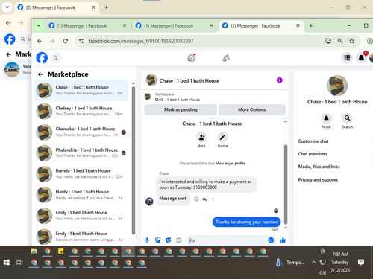Open Brenda's 1 bed 1 bath conversation

81,173
